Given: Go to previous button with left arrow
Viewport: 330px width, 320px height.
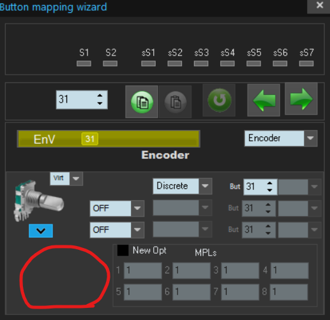Looking at the screenshot, I should (264, 100).
